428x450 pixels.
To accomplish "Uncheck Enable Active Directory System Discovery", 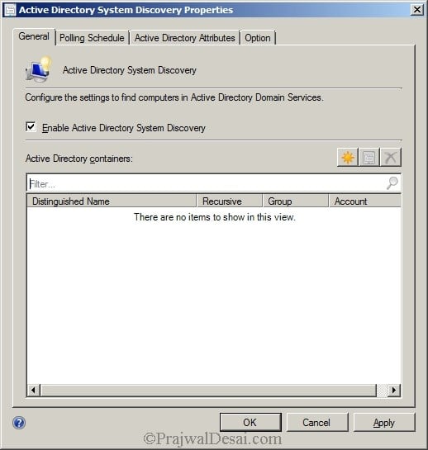I will point(31,126).
